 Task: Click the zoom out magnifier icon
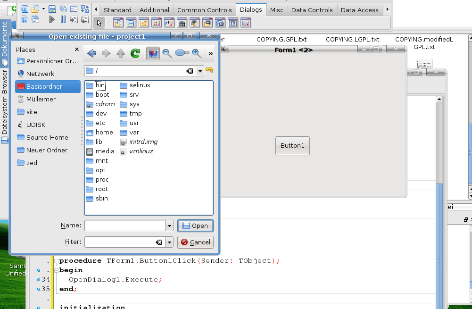point(167,54)
